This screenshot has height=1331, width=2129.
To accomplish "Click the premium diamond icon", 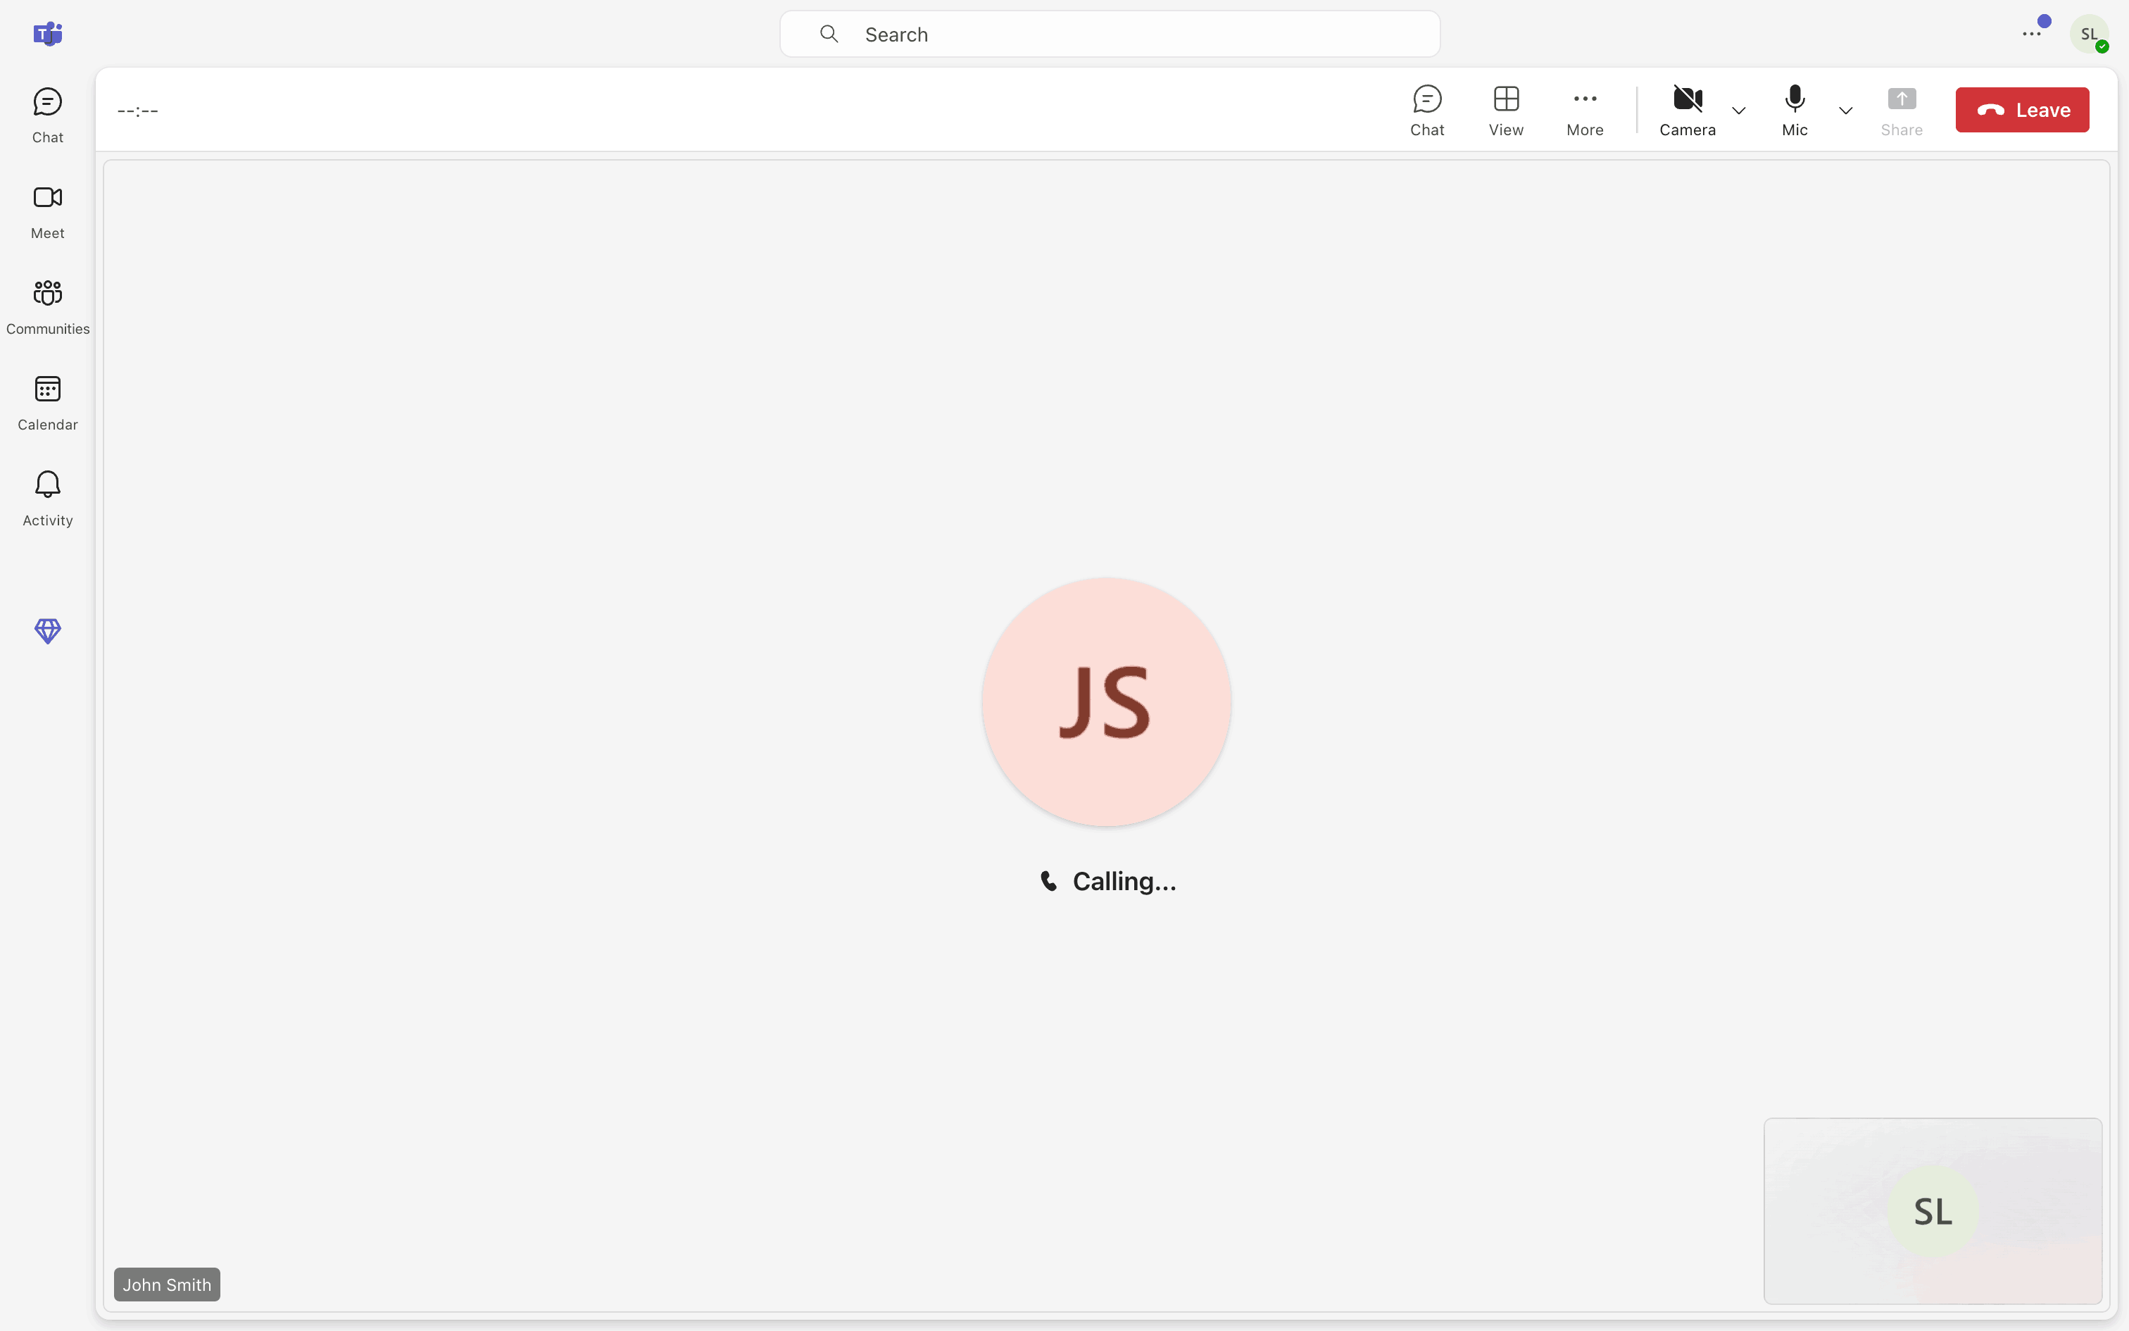I will click(x=47, y=630).
